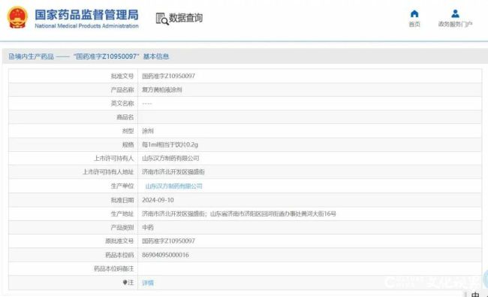Click the national emblem logo
This screenshot has height=297, width=488.
[x=17, y=18]
